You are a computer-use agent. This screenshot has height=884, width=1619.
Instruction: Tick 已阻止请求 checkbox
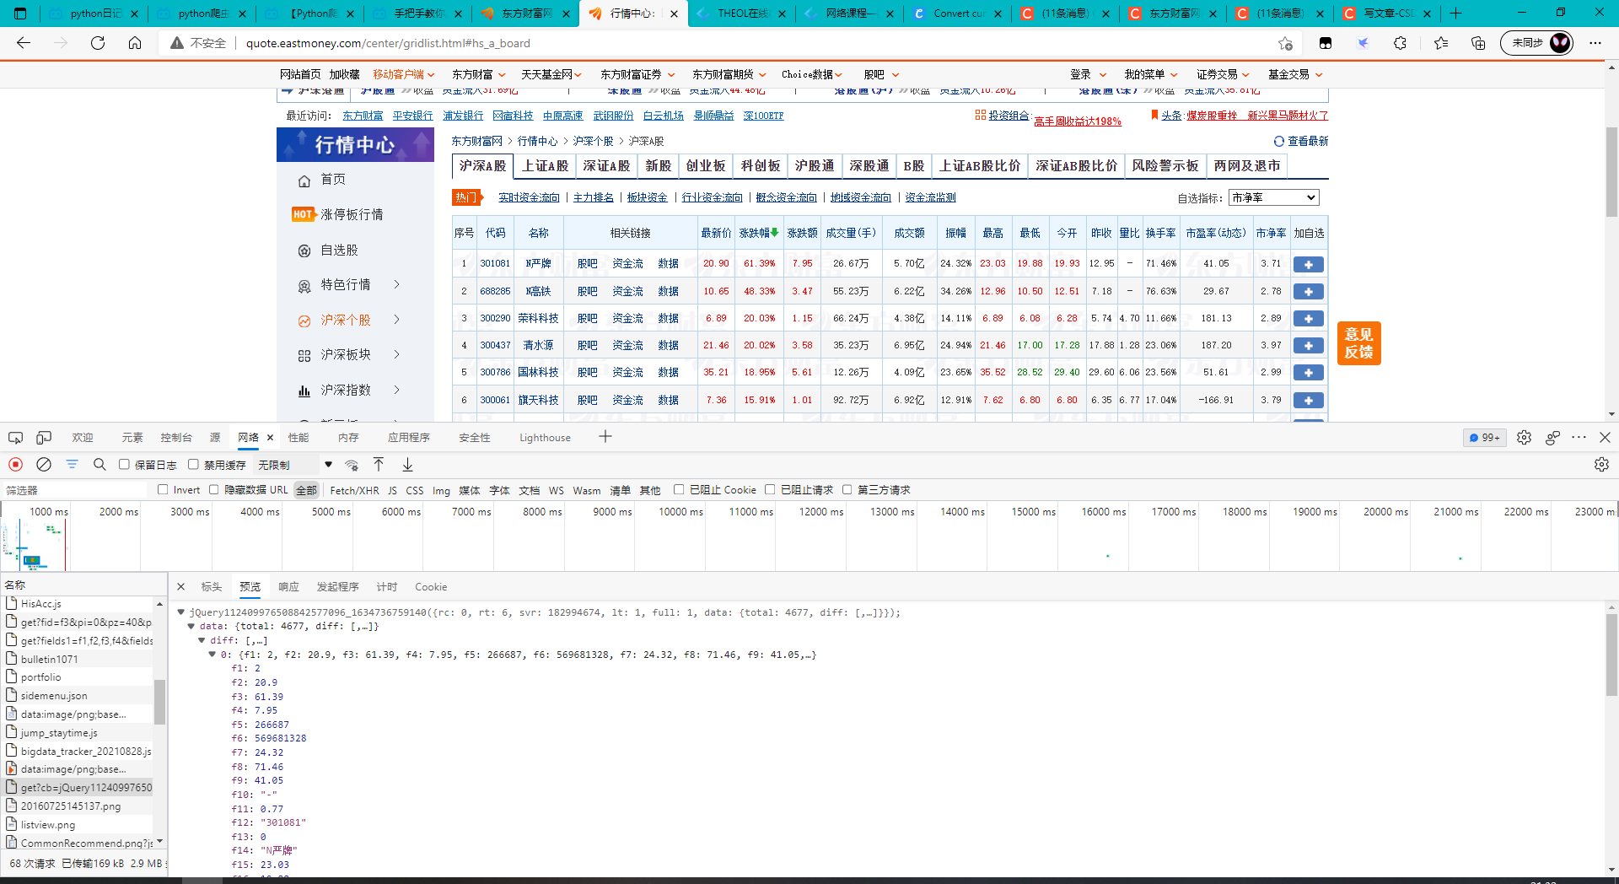pyautogui.click(x=770, y=490)
